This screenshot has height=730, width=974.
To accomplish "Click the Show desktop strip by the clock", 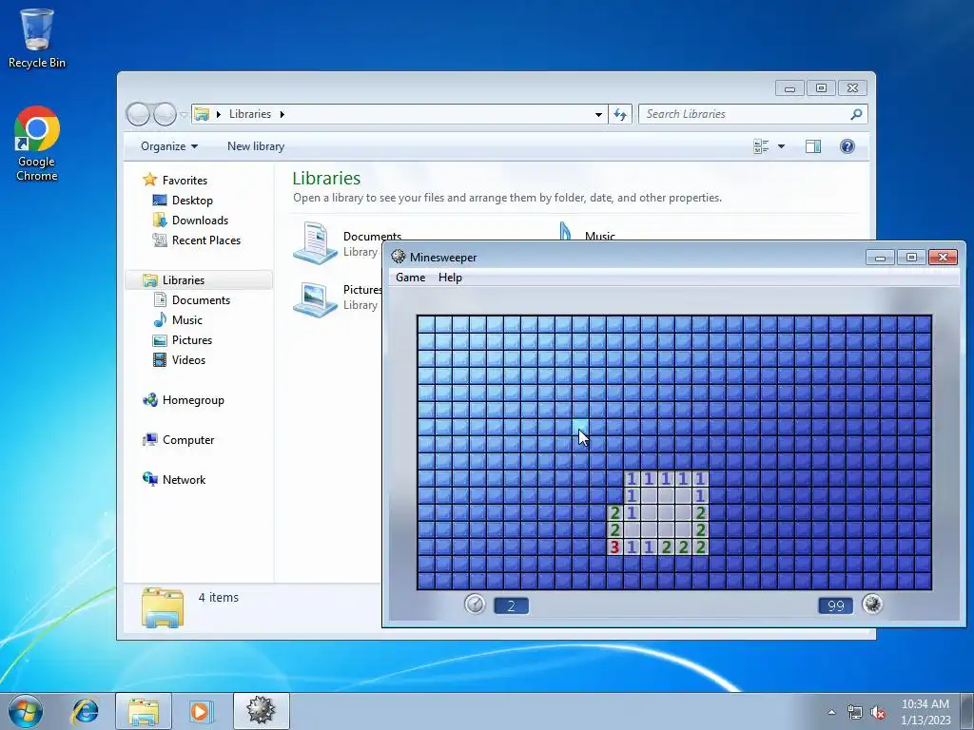I will 966,711.
